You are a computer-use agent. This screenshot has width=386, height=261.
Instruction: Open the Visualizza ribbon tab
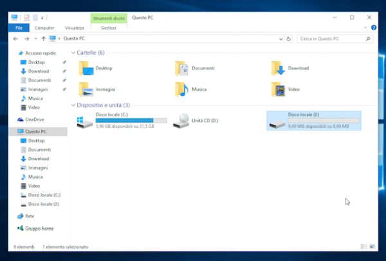pos(75,28)
